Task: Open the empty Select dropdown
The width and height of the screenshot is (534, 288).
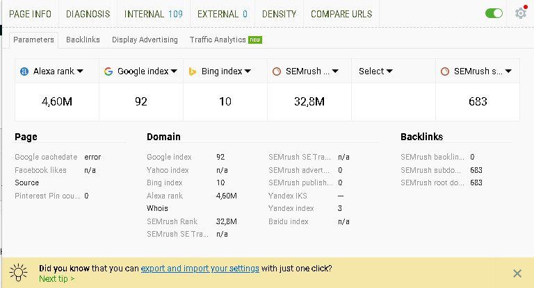Action: [x=375, y=71]
